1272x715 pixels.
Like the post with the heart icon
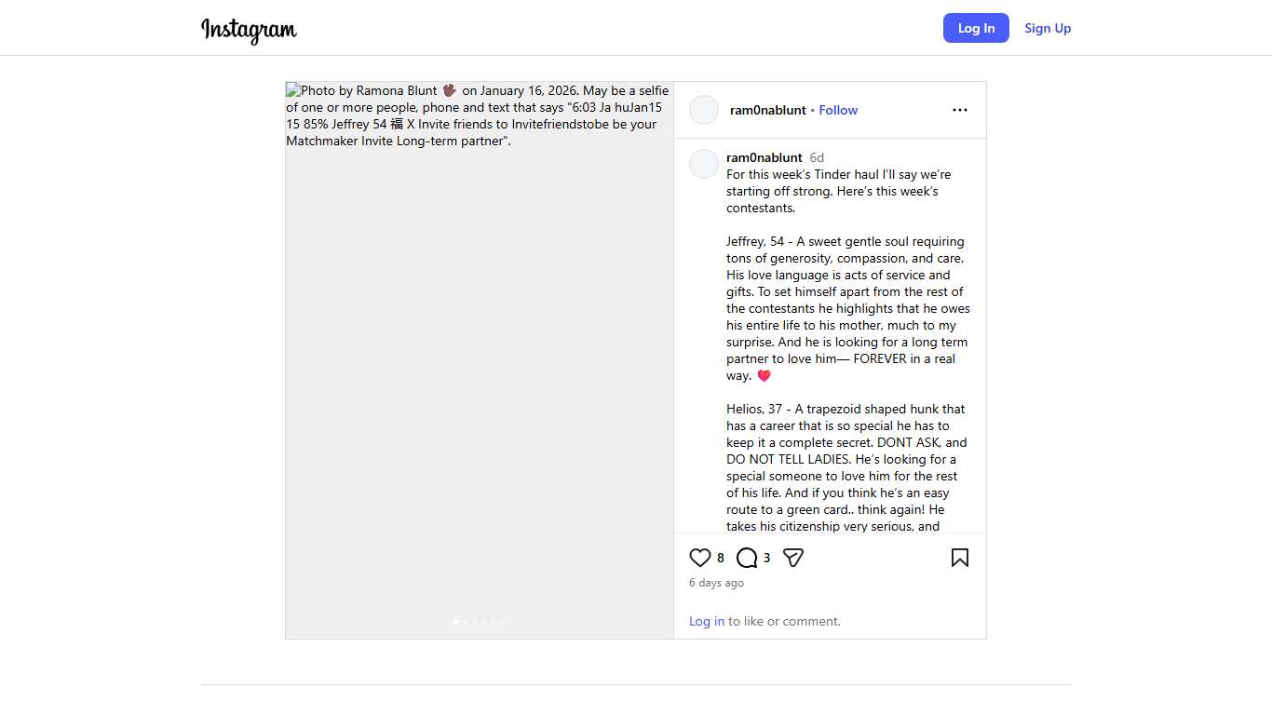click(x=700, y=558)
